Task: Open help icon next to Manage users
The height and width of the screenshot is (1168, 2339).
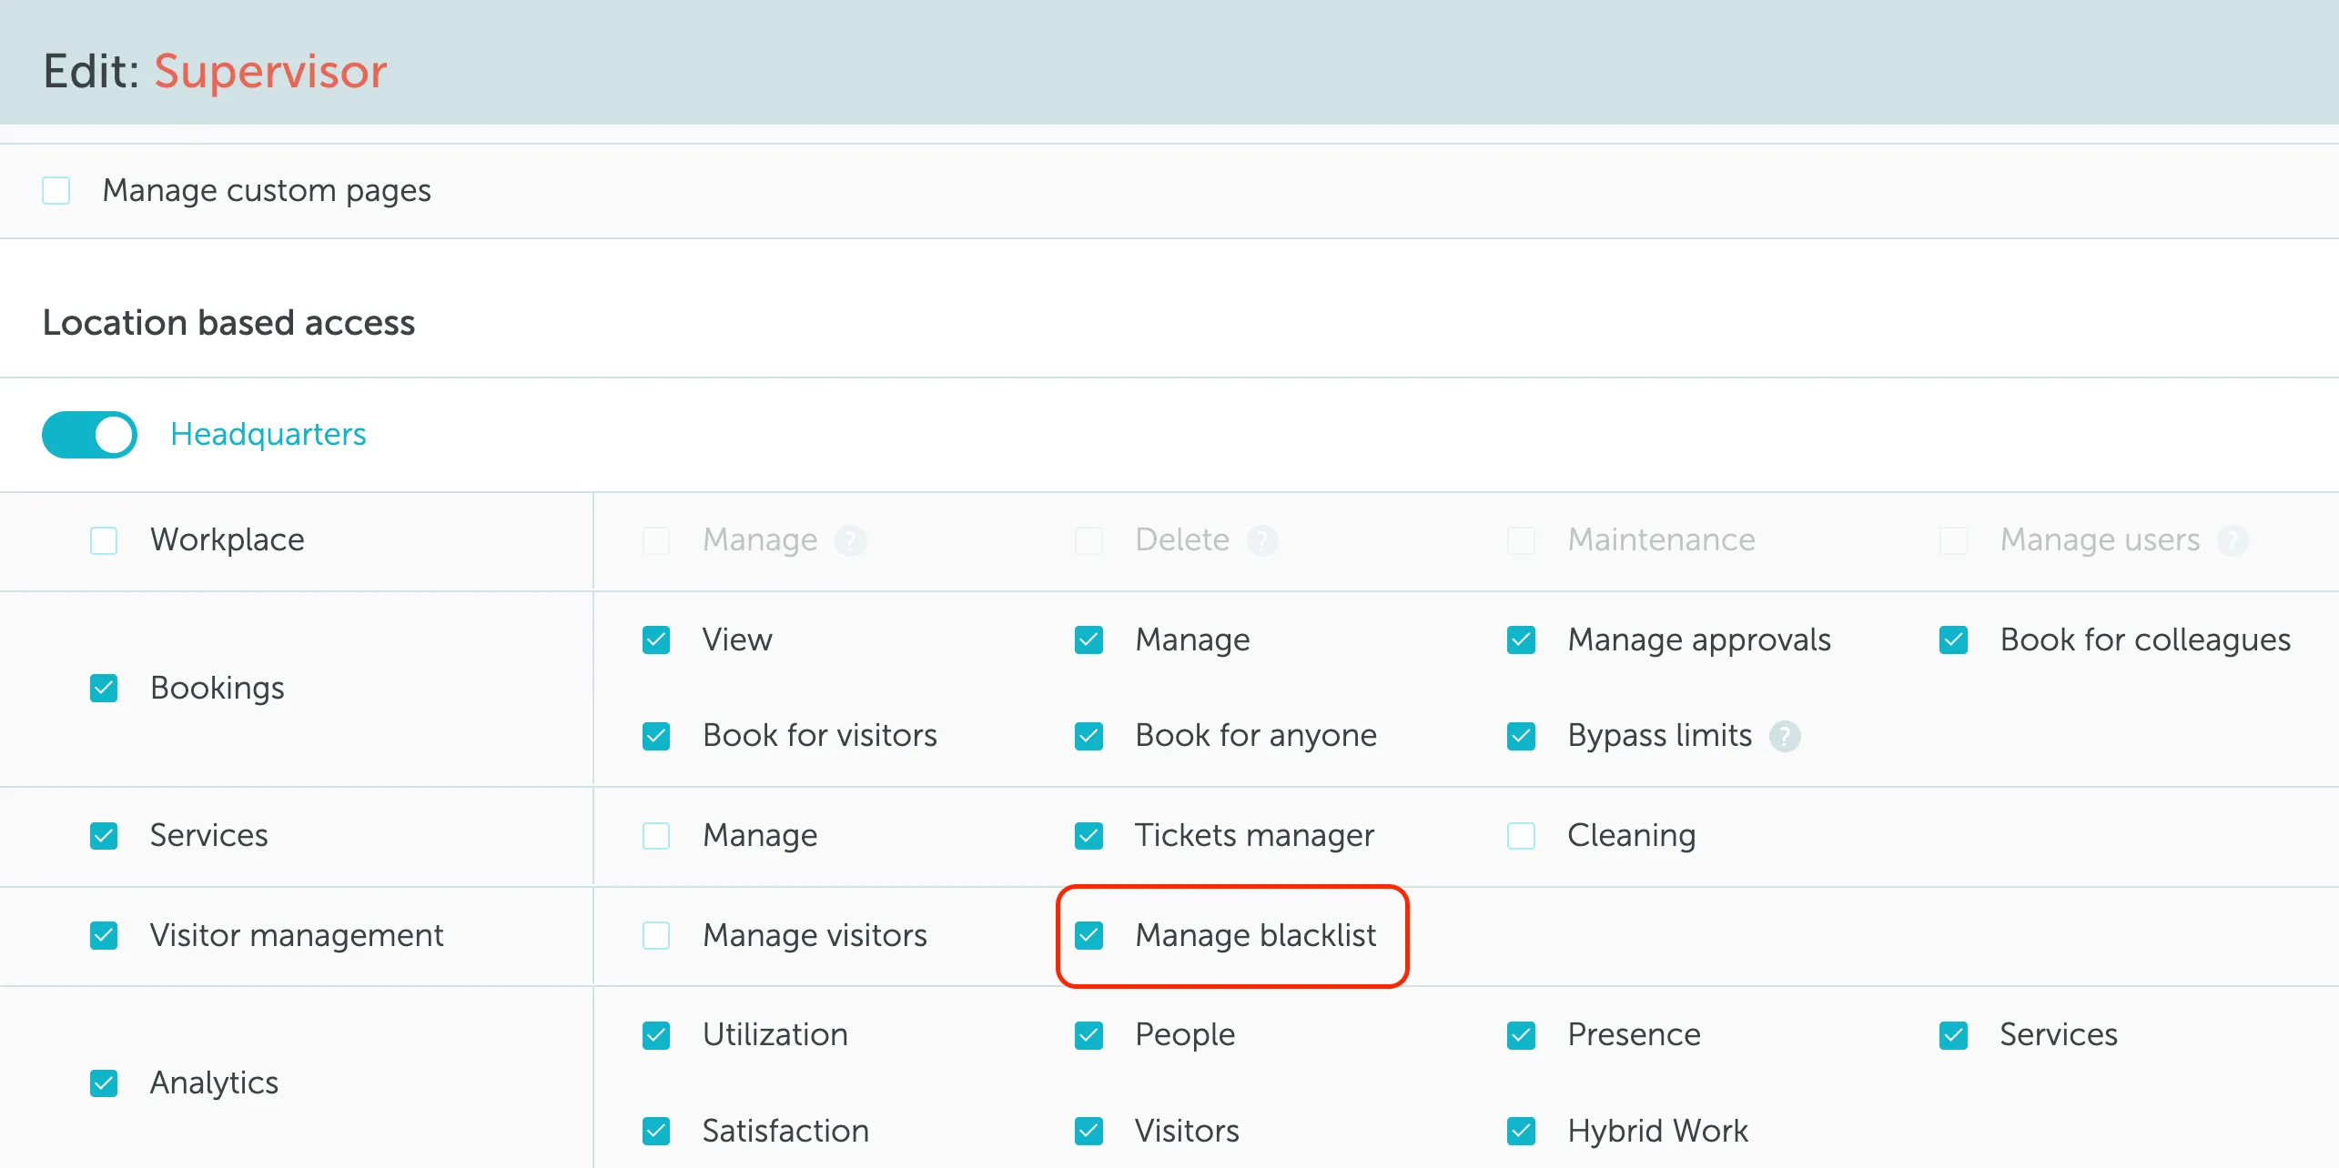Action: point(2233,540)
